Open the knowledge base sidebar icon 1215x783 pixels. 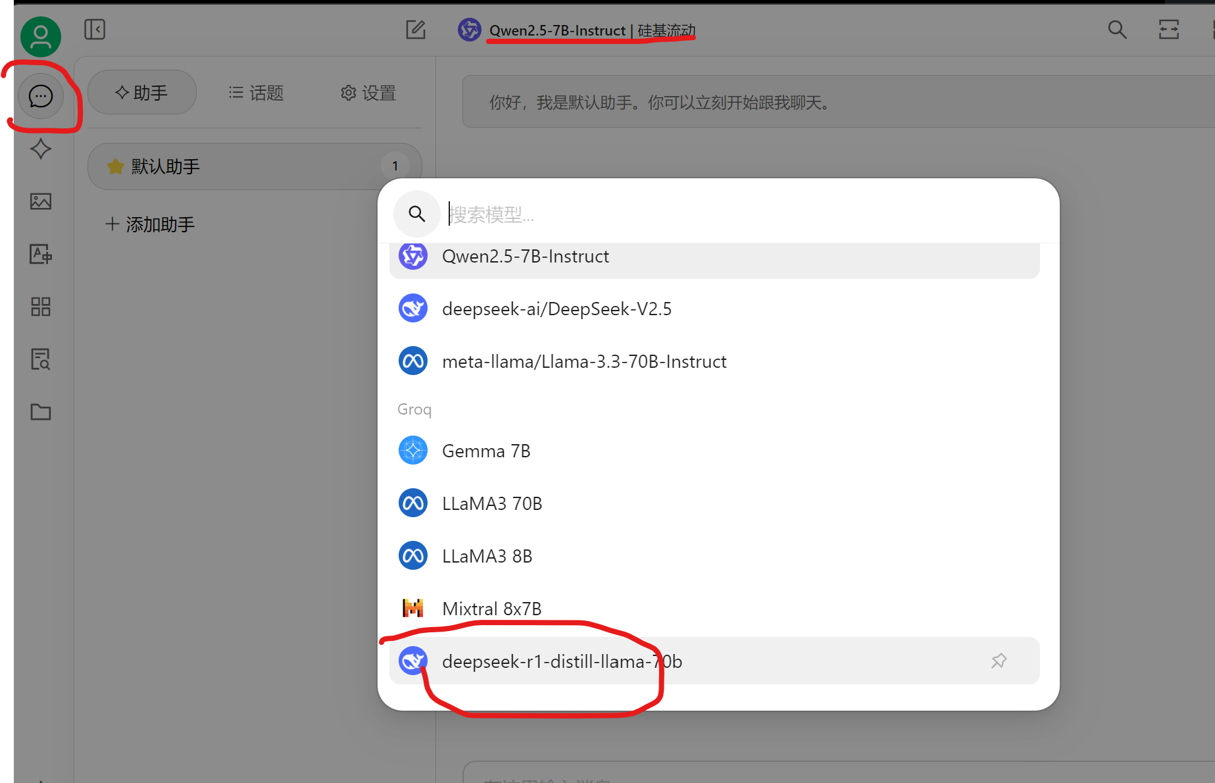click(x=41, y=359)
